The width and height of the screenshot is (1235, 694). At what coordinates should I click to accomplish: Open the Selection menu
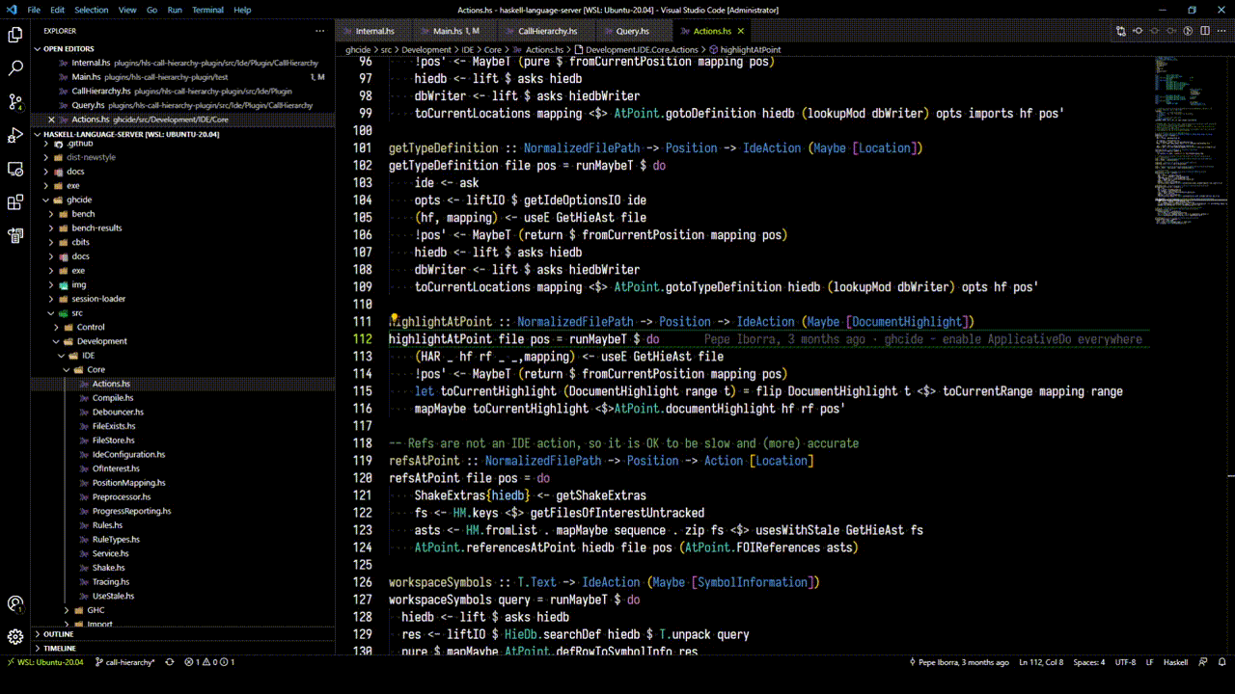pyautogui.click(x=92, y=10)
